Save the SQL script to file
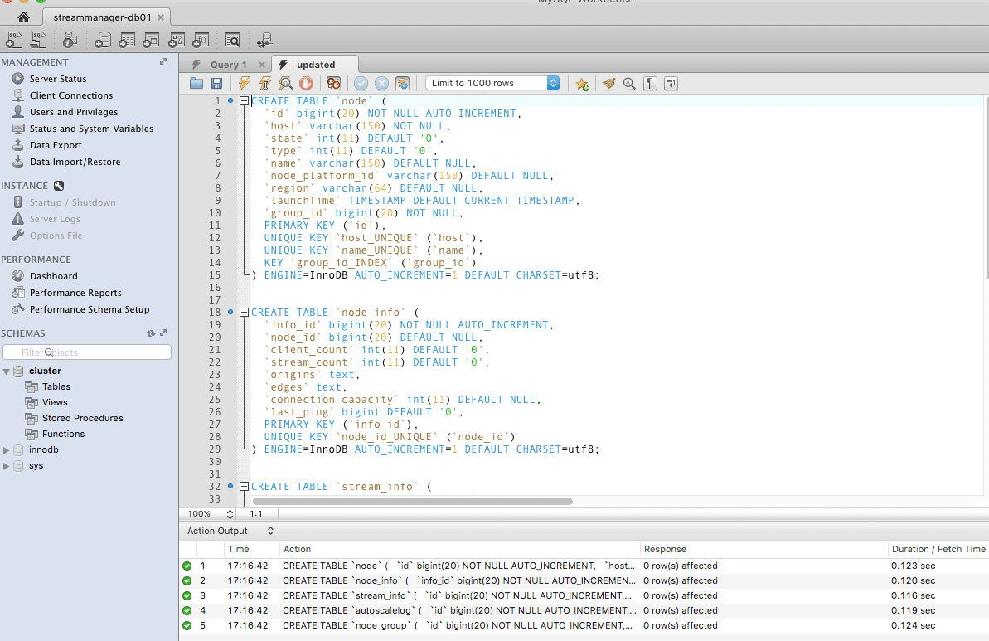The height and width of the screenshot is (641, 989). tap(216, 83)
